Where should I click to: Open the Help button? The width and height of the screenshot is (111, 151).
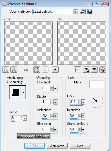(80, 146)
